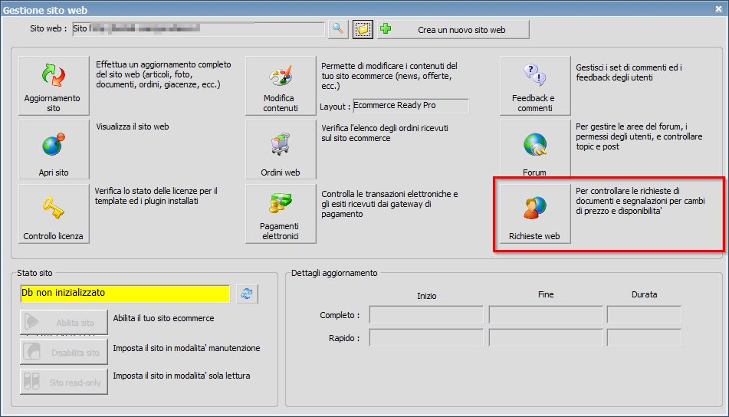Click the Aggiornamento sito button

[x=54, y=86]
